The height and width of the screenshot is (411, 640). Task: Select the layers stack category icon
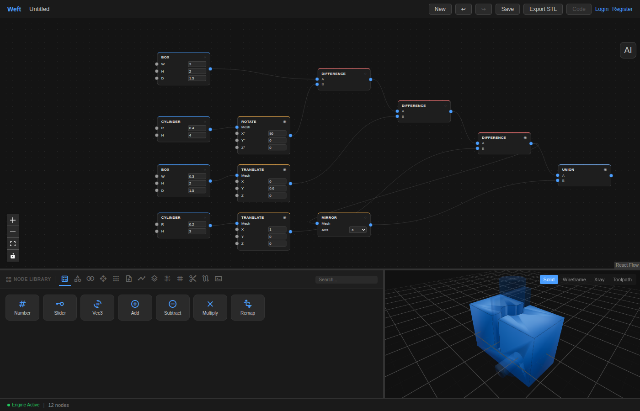tap(155, 279)
